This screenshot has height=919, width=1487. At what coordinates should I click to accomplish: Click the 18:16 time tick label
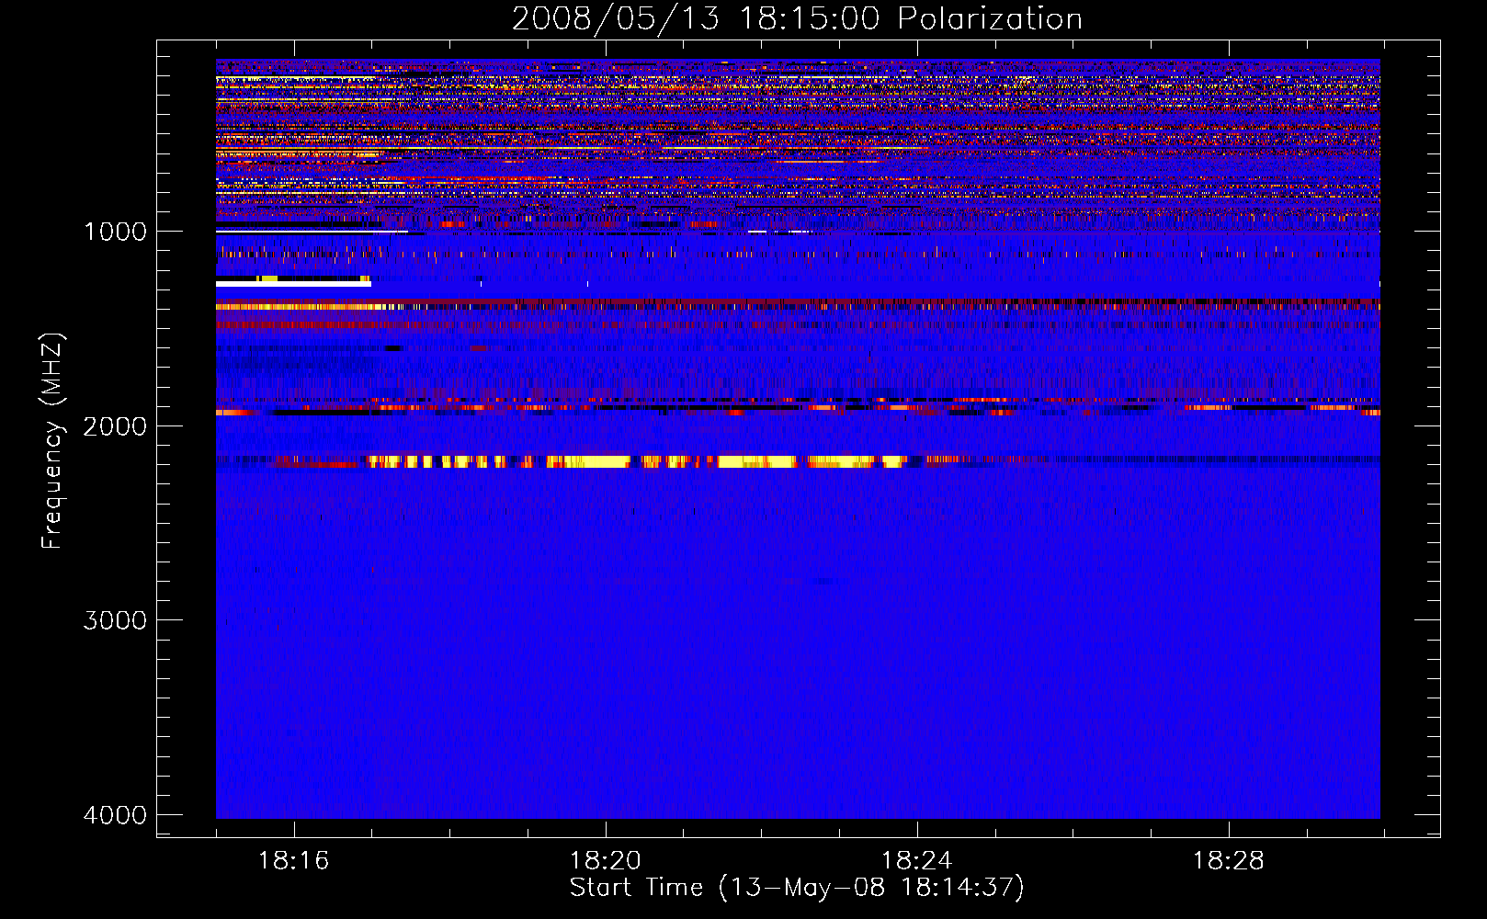coord(293,861)
